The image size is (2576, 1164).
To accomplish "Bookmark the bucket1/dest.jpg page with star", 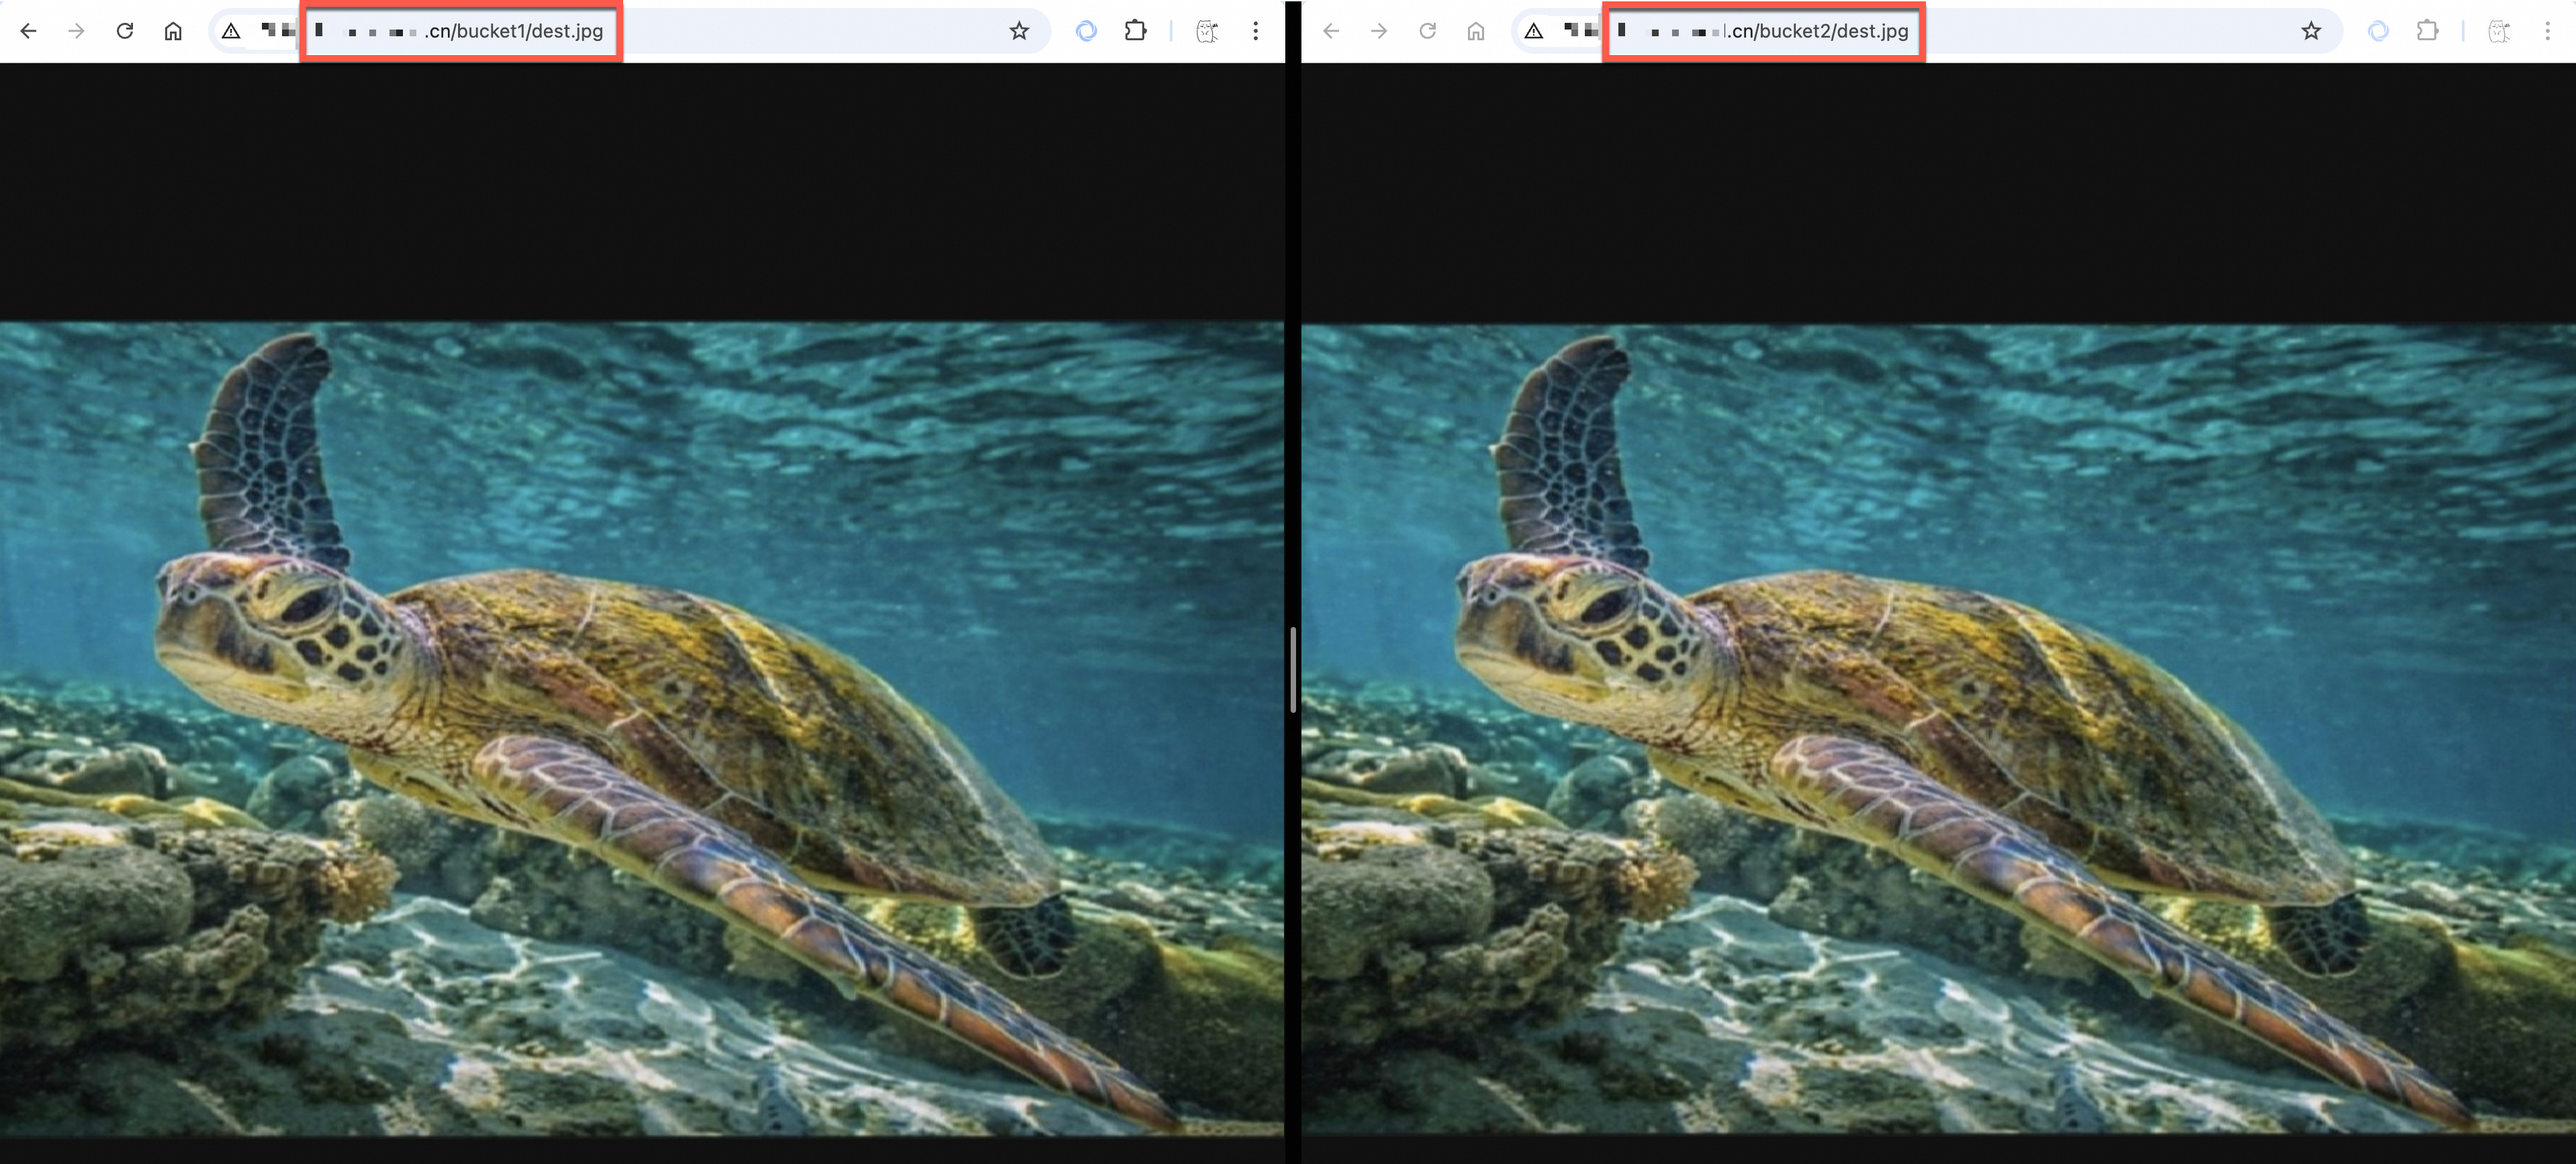I will (x=1018, y=31).
